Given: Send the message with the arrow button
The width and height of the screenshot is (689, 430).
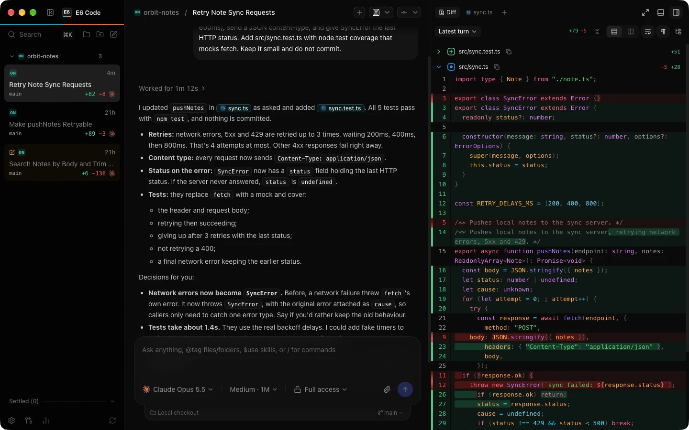Looking at the screenshot, I should click(405, 389).
